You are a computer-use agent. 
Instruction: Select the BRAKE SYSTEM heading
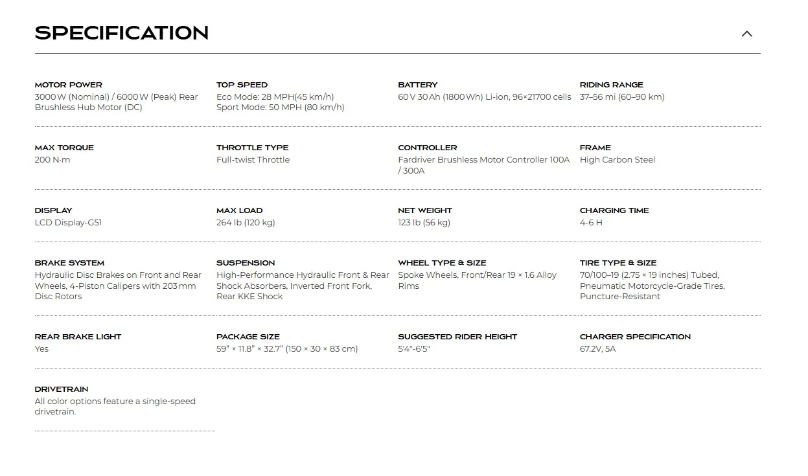(x=69, y=263)
